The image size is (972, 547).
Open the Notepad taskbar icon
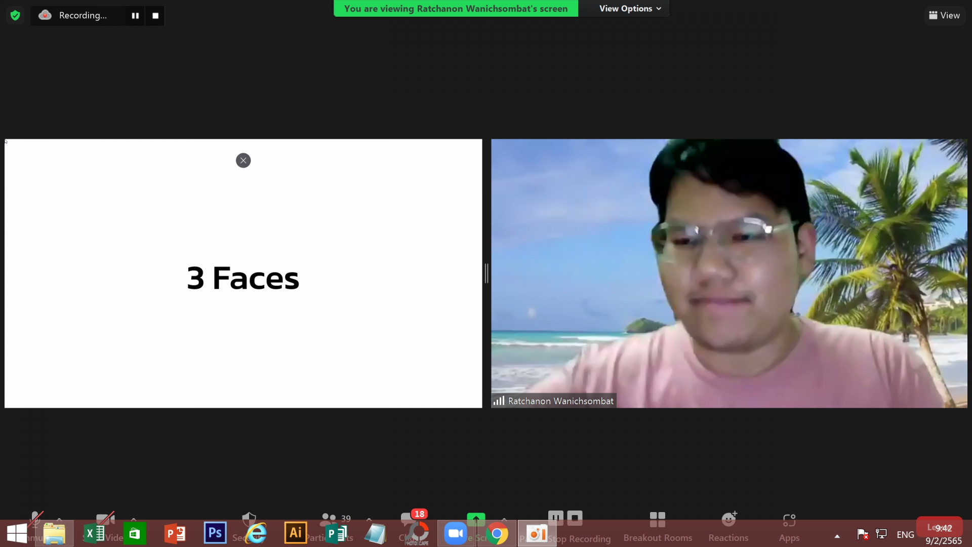(x=376, y=533)
